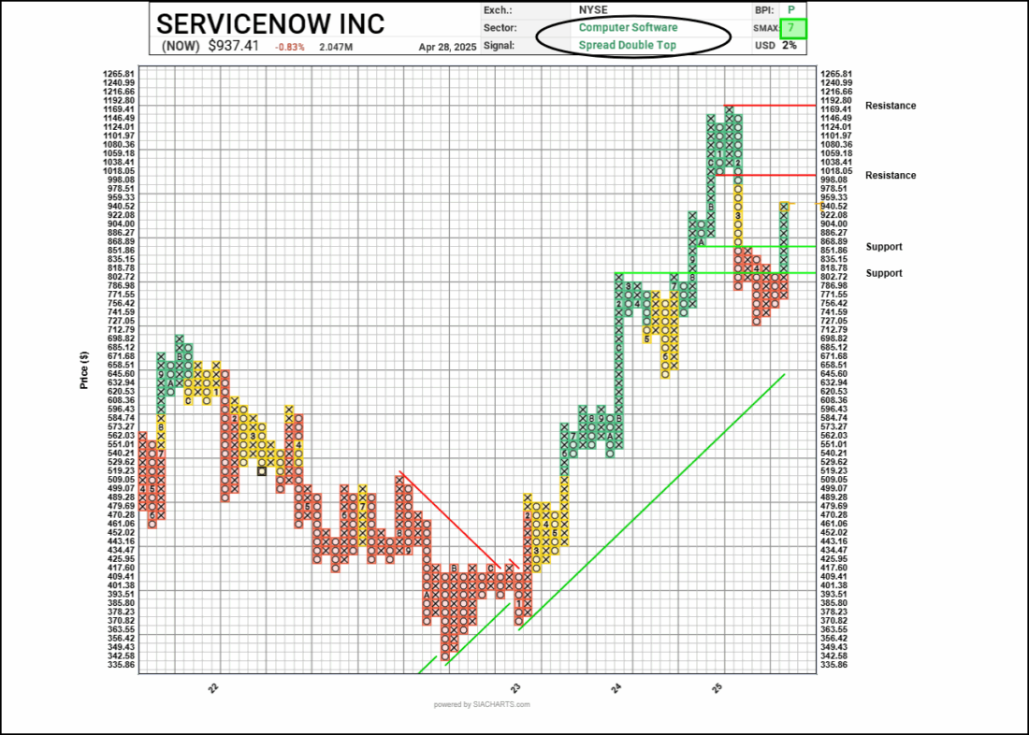Select the 23 year marker on time axis
Image resolution: width=1029 pixels, height=735 pixels.
tap(517, 687)
